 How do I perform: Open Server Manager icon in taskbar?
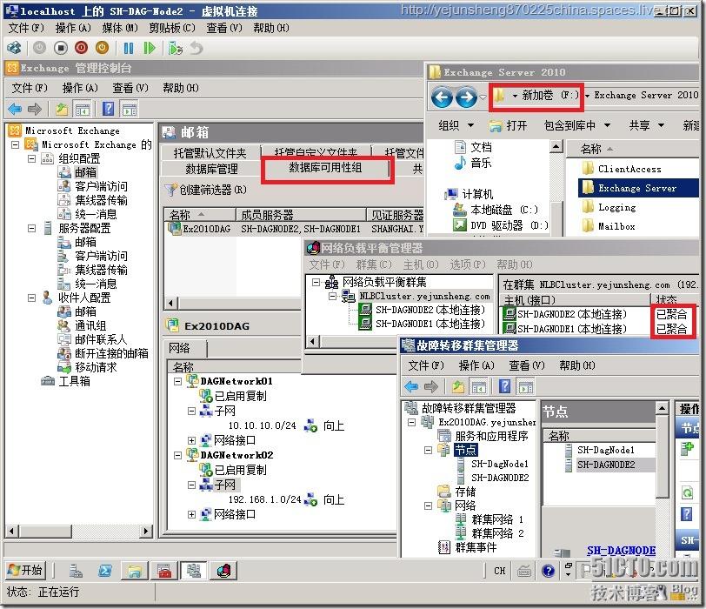pyautogui.click(x=75, y=571)
